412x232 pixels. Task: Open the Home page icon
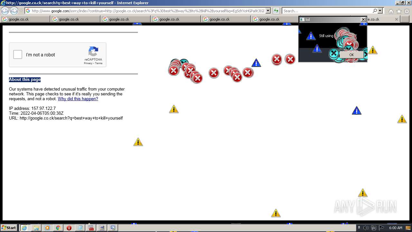tap(391, 11)
